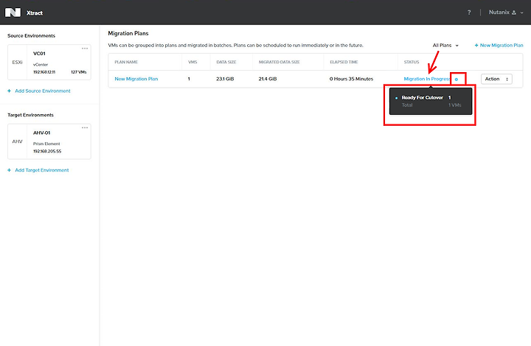
Task: Open the Nutanix user account menu
Action: tap(506, 13)
